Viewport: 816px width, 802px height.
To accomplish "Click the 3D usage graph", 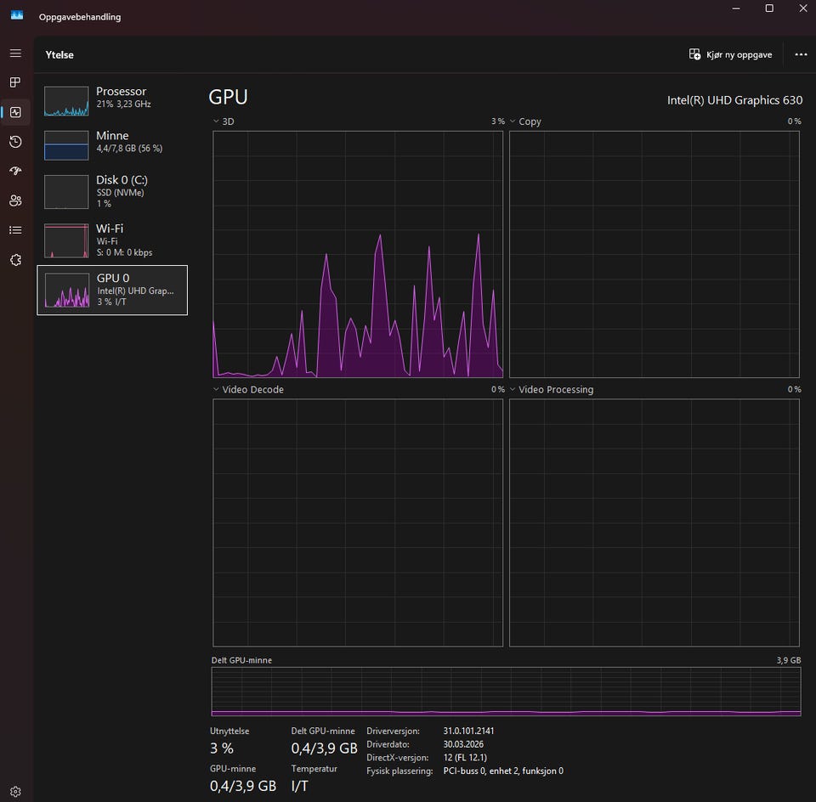I will [358, 254].
